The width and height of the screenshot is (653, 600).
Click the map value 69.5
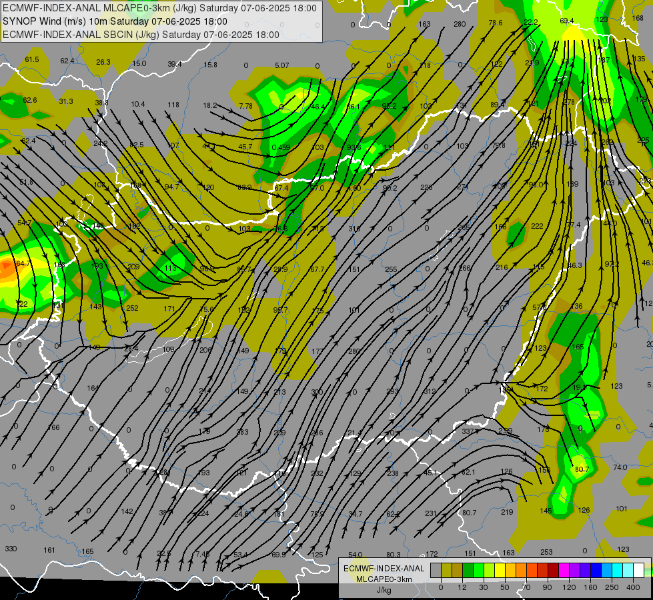(279, 555)
